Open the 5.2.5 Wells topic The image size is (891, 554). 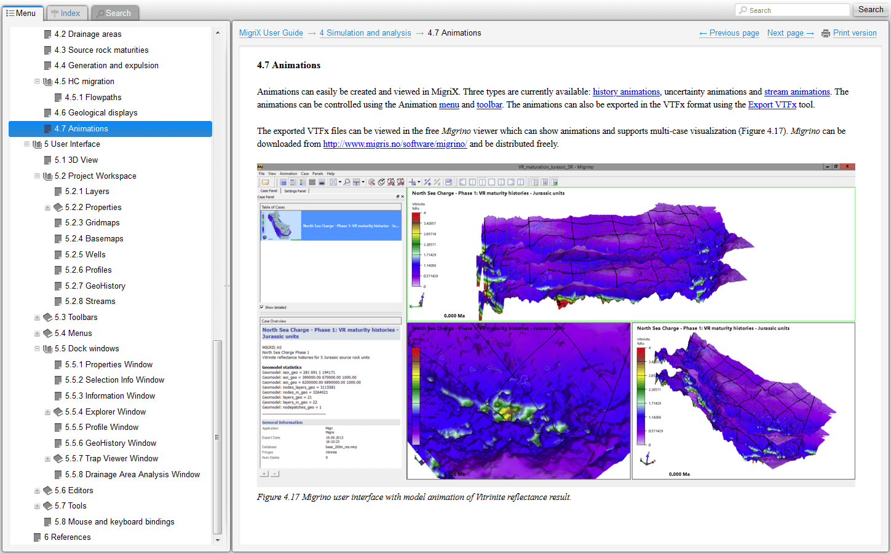[85, 255]
